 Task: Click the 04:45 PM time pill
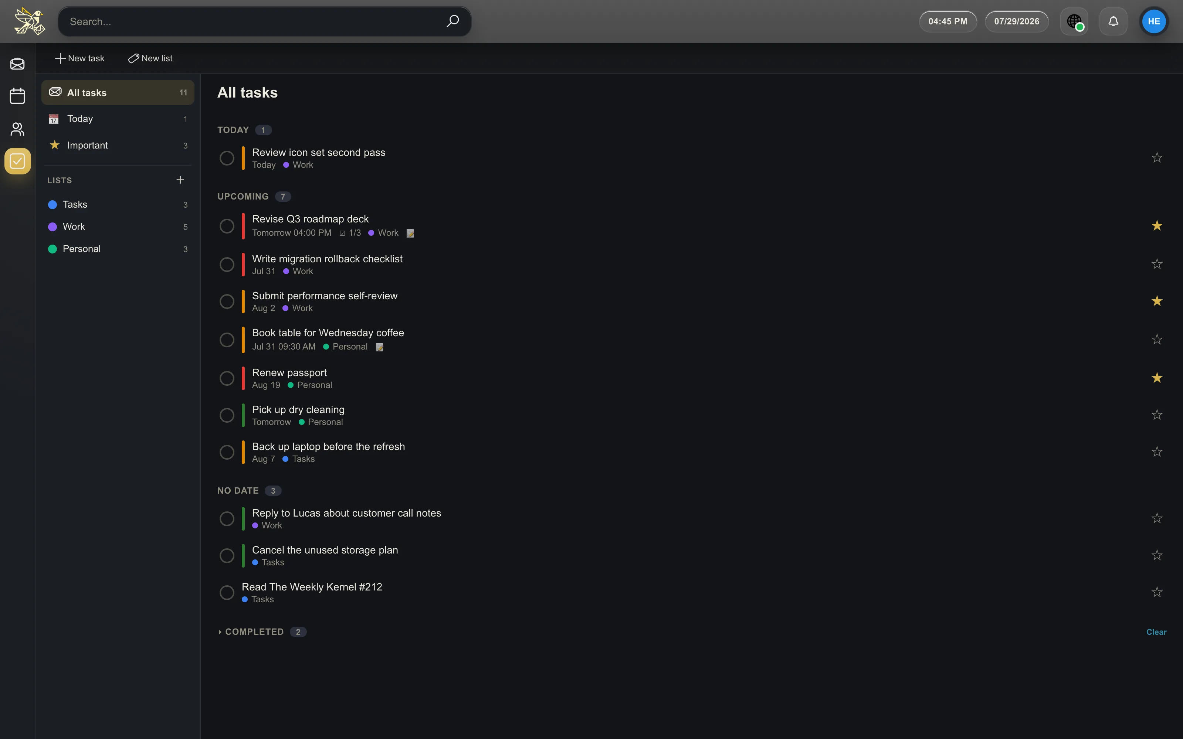pos(948,21)
